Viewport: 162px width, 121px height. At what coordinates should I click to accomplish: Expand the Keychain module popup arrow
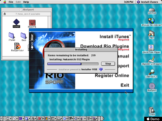[x=36, y=119]
